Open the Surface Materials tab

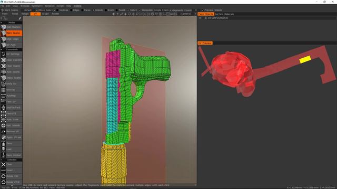(224, 14)
